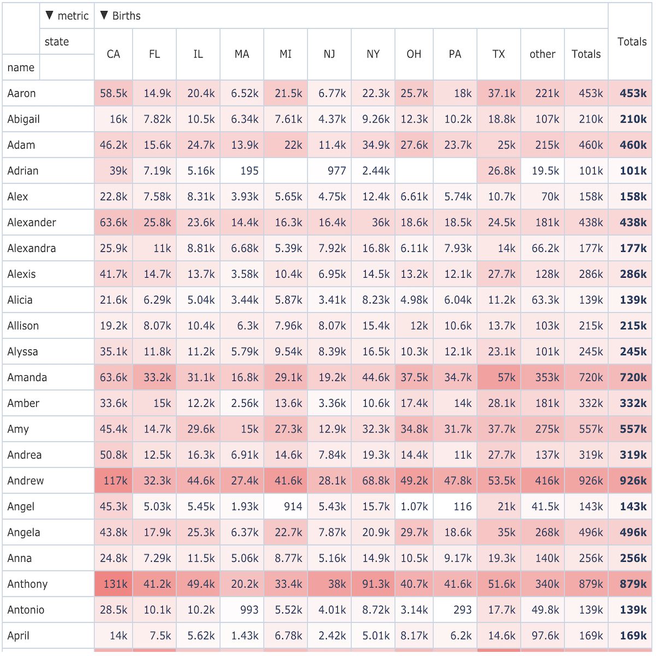Select the NY column header
Image resolution: width=656 pixels, height=656 pixels.
pyautogui.click(x=373, y=54)
